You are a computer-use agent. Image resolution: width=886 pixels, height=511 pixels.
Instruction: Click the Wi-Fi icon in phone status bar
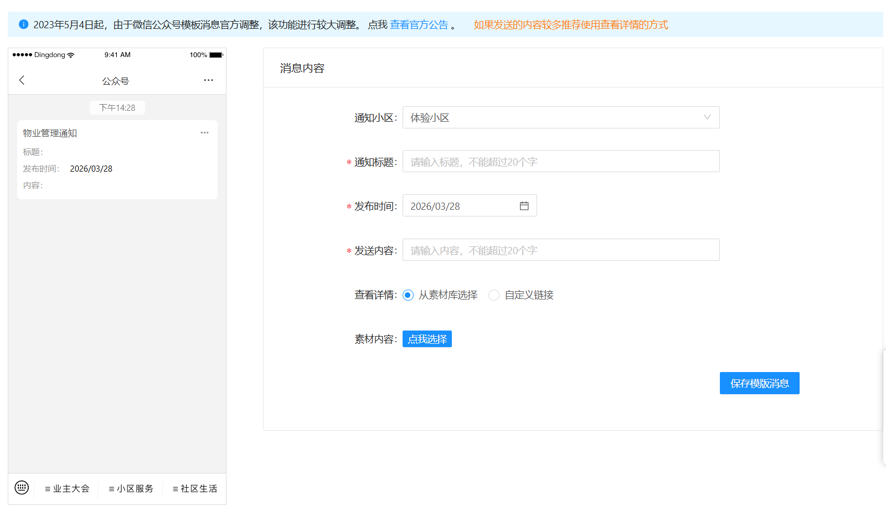click(x=71, y=55)
